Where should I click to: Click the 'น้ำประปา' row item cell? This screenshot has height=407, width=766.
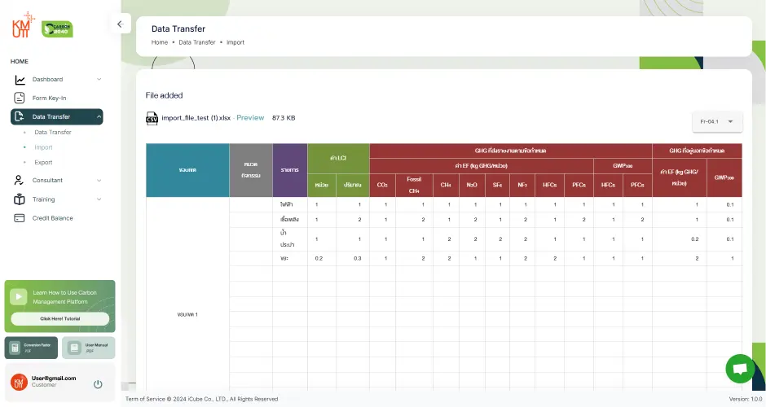pyautogui.click(x=289, y=239)
